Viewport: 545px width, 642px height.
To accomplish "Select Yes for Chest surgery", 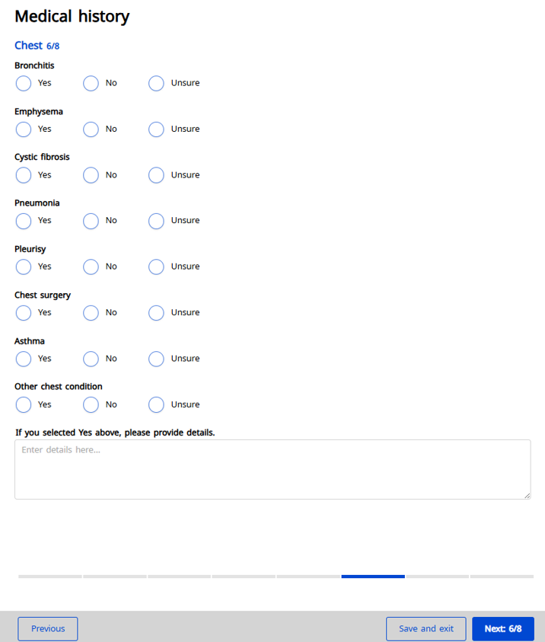I will click(24, 313).
